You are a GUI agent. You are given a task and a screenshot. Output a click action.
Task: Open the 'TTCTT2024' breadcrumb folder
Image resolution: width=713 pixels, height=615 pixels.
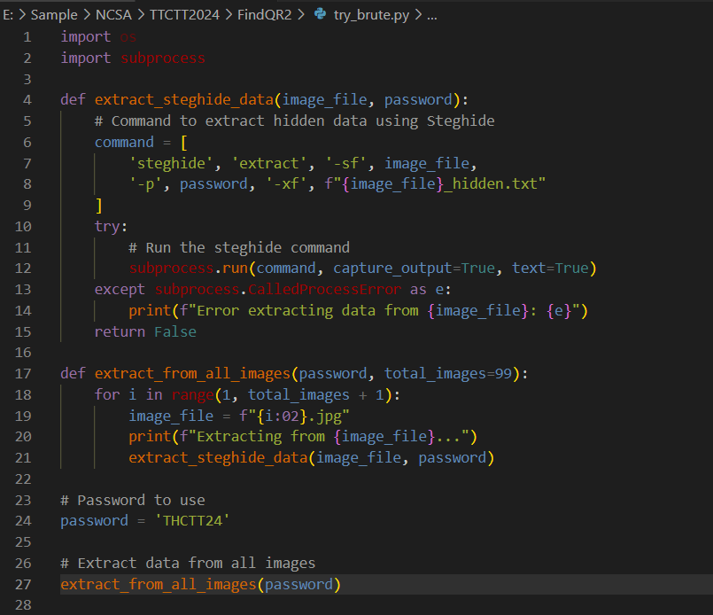(x=184, y=14)
